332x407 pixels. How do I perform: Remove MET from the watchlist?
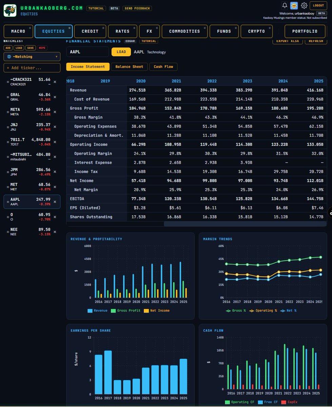coord(55,187)
